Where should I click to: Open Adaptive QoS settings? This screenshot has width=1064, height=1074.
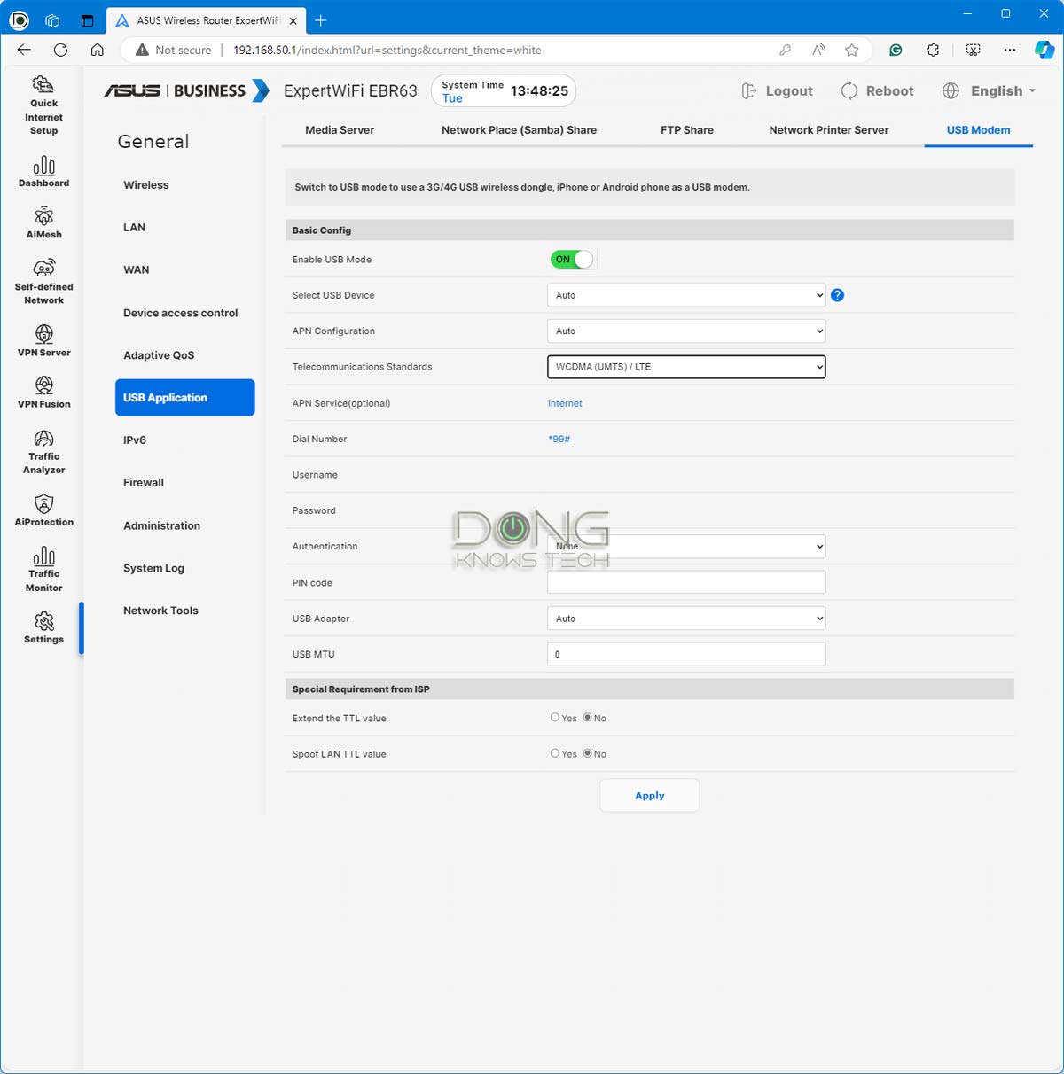click(159, 355)
